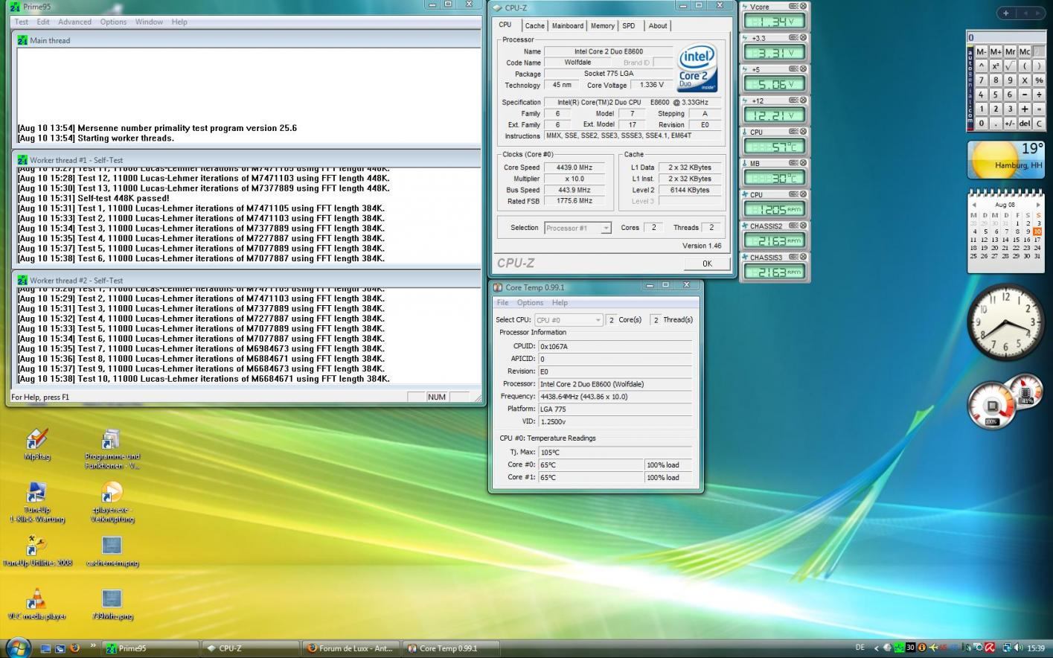Click the calculator x² button
The image size is (1053, 658).
coord(996,66)
